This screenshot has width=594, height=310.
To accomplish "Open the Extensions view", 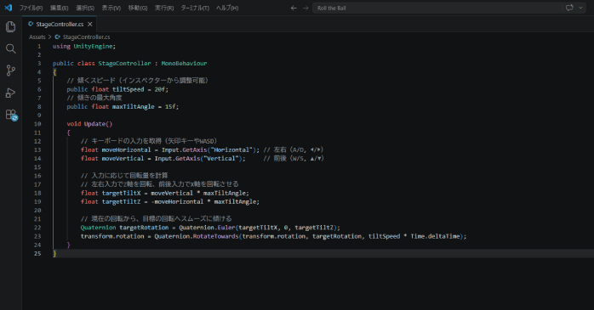I will tap(10, 115).
